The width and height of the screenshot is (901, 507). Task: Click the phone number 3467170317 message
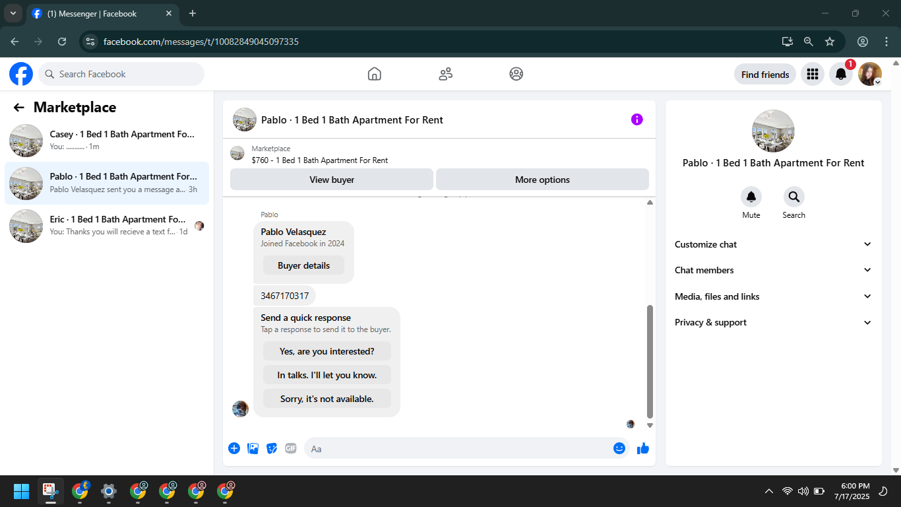tap(285, 296)
